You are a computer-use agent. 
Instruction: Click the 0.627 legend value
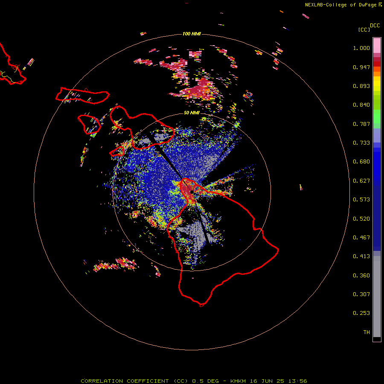pyautogui.click(x=361, y=181)
